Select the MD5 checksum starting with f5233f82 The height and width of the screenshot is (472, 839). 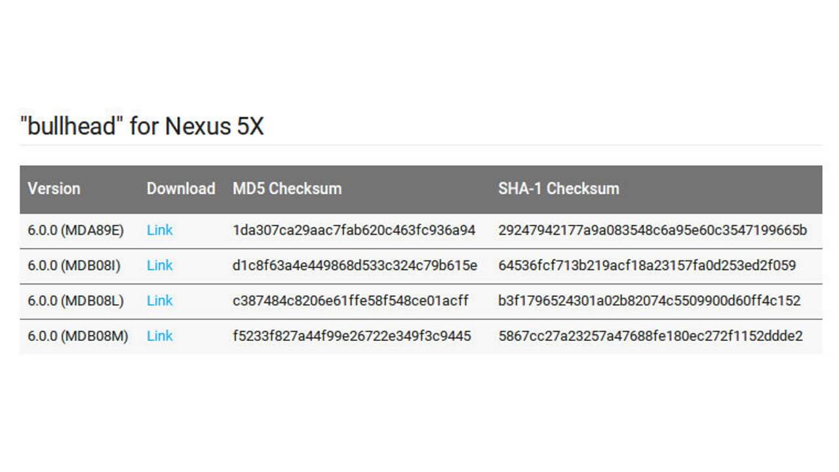(352, 336)
